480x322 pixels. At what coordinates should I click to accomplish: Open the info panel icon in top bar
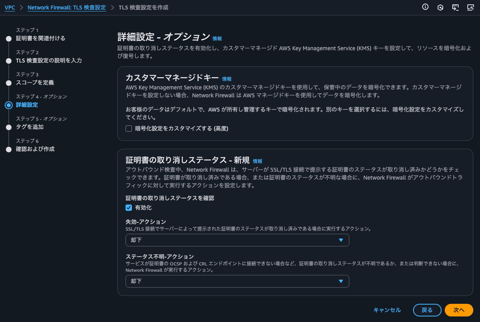tap(425, 7)
